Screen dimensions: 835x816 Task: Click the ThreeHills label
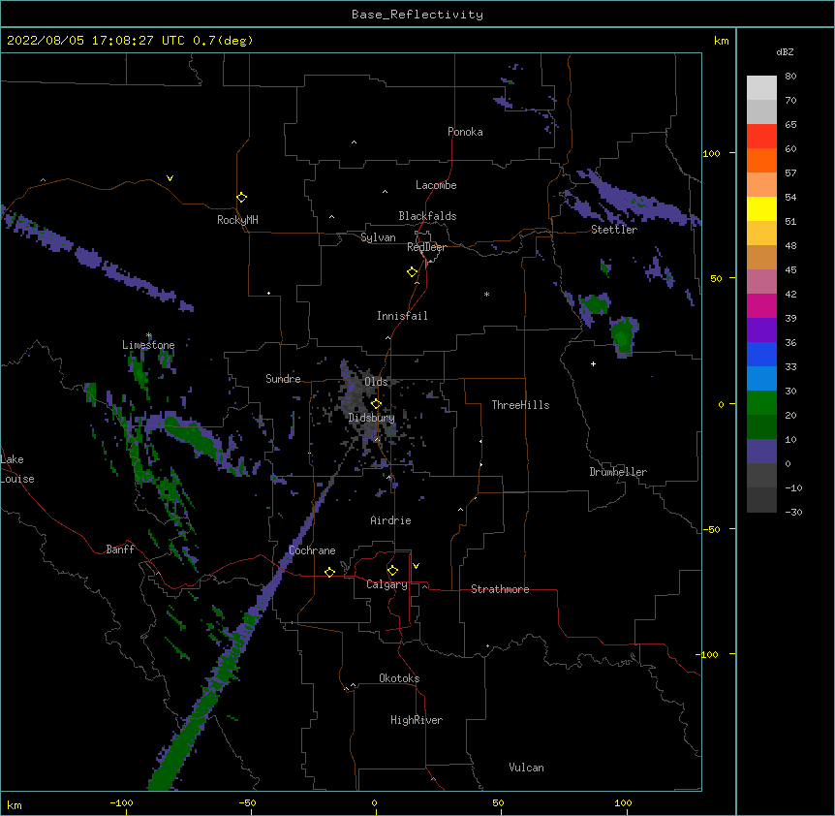pyautogui.click(x=520, y=405)
